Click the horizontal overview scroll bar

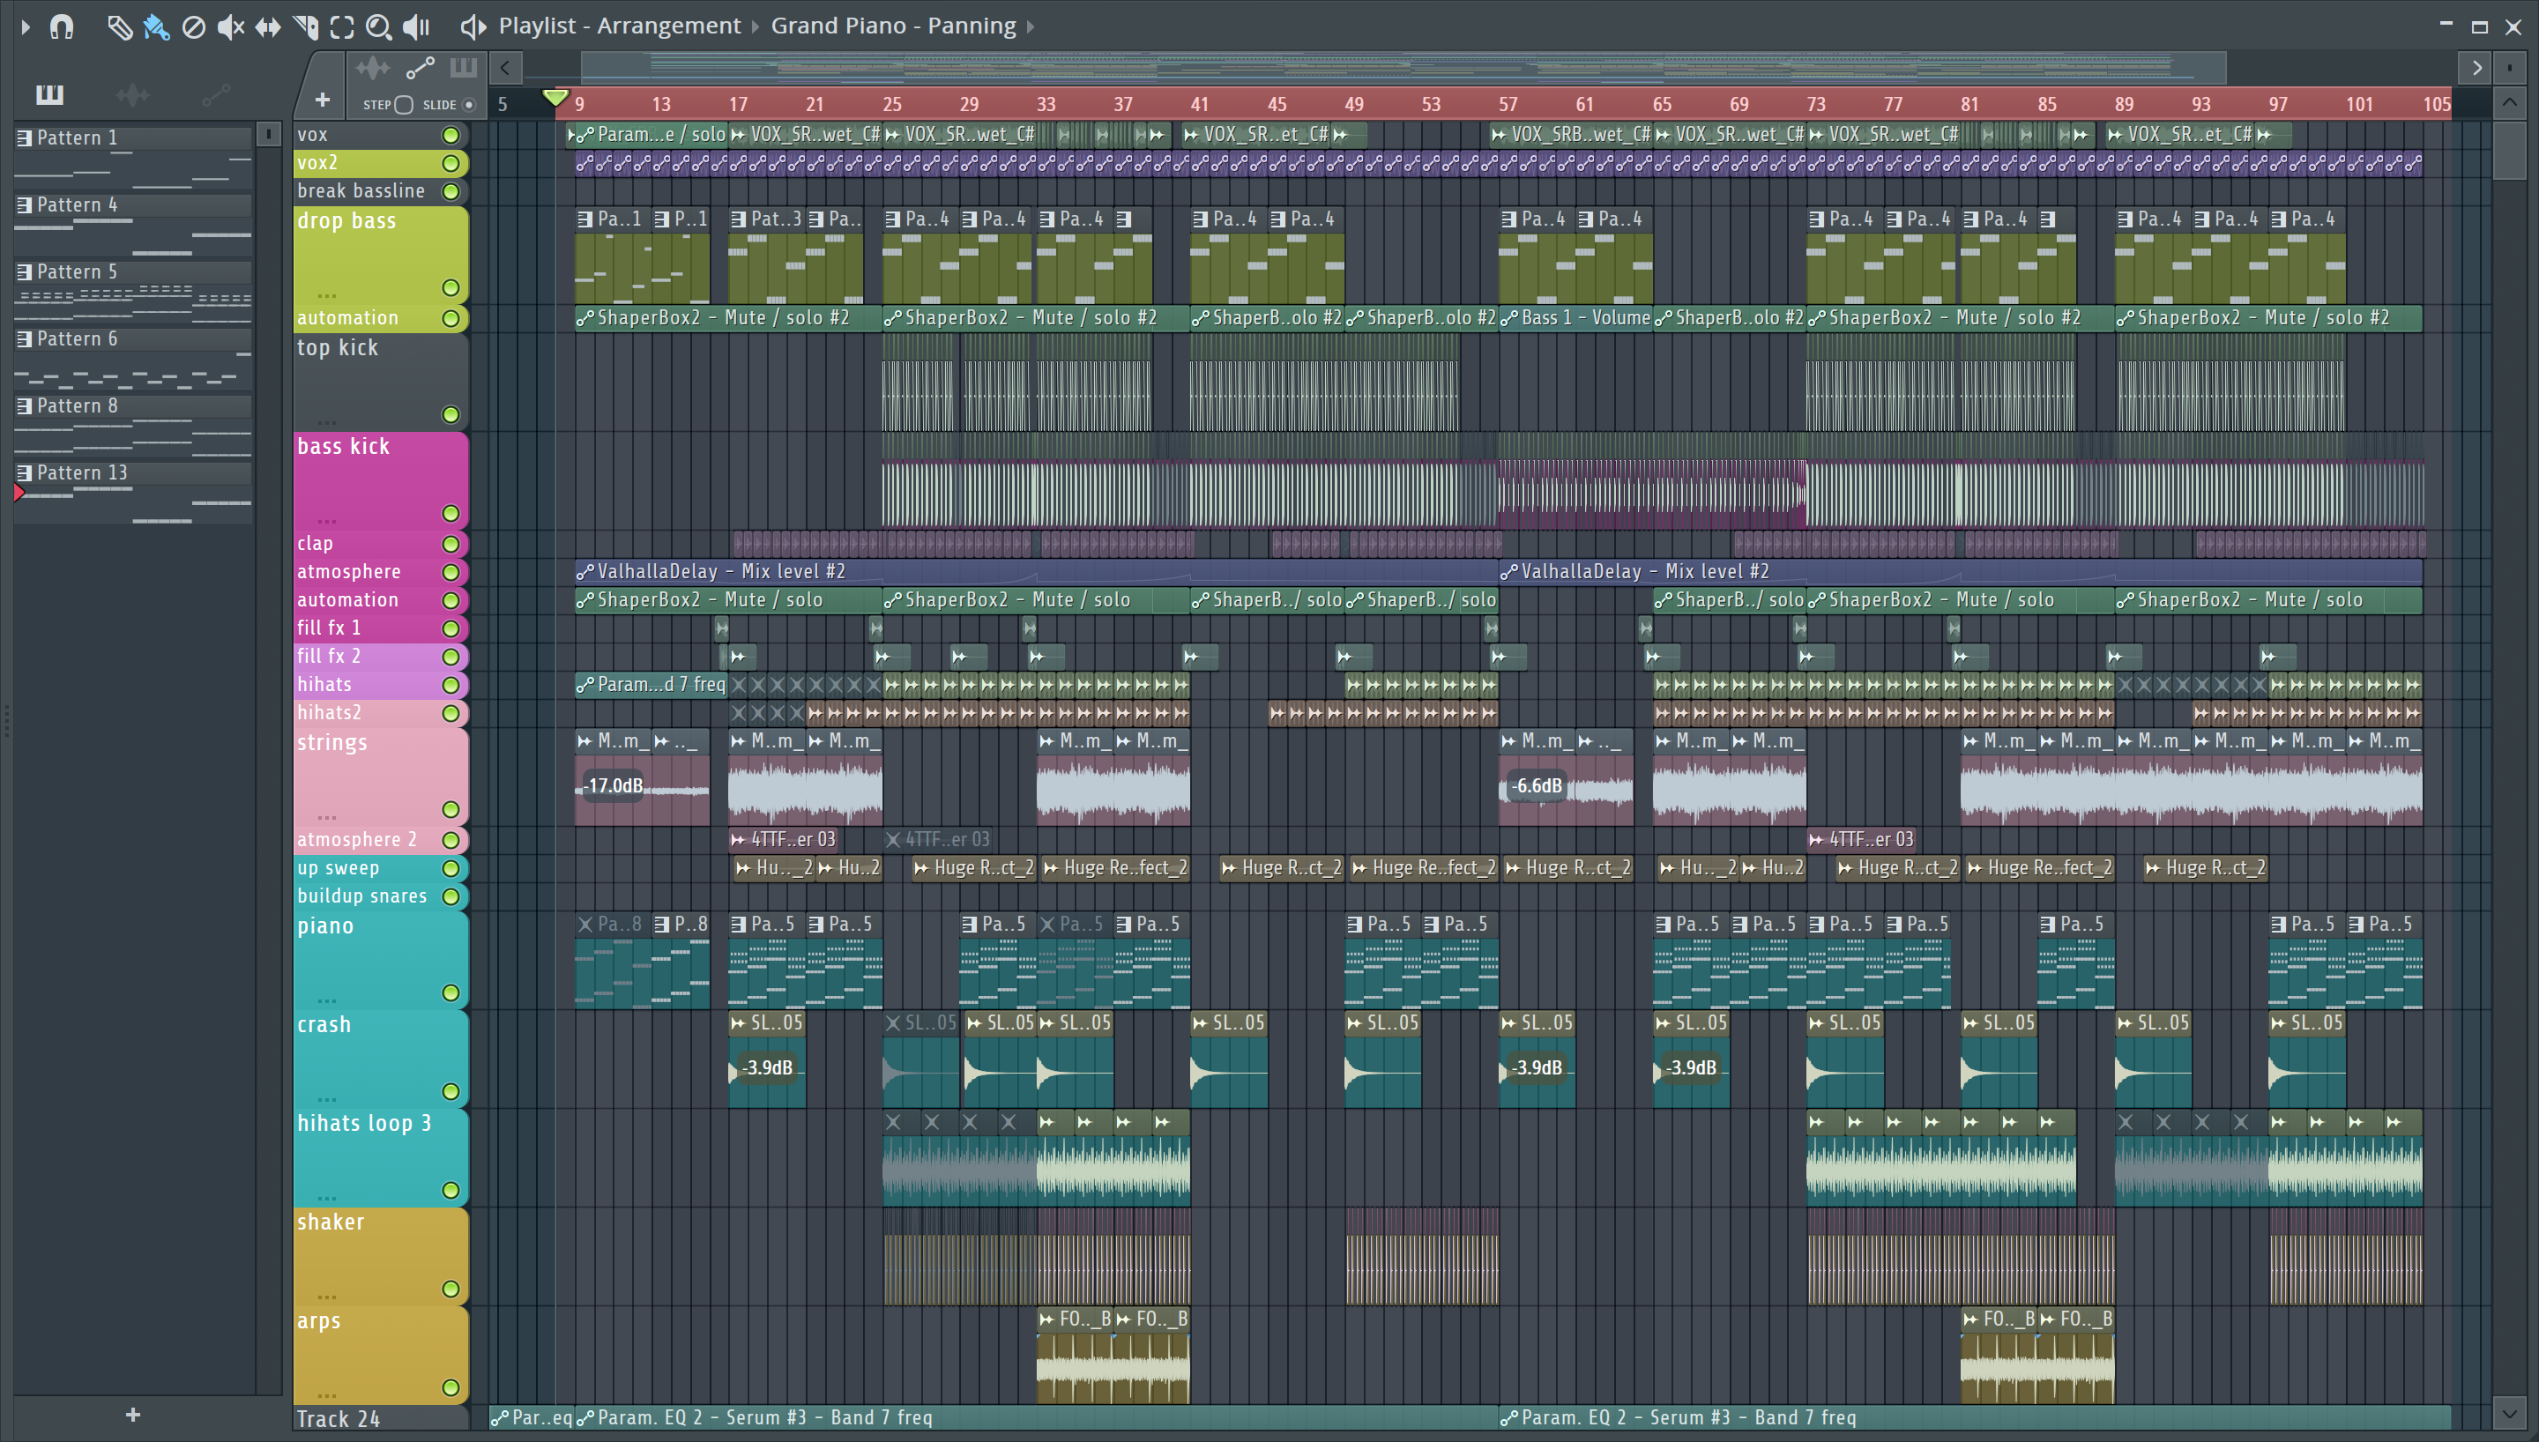tap(1404, 69)
